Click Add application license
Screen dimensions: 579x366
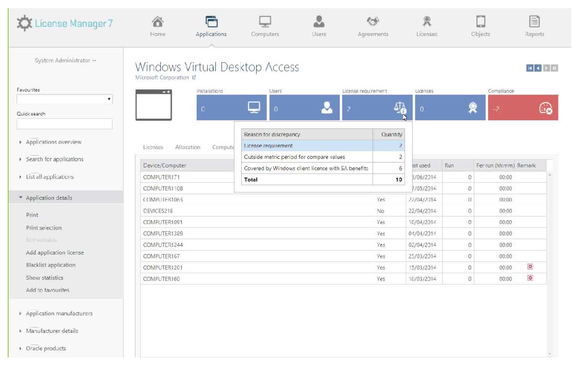(x=55, y=253)
